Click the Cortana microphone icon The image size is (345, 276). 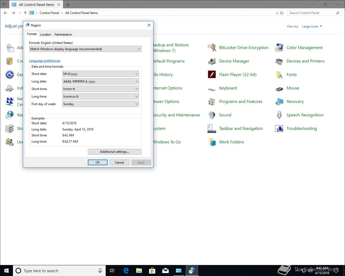click(100, 271)
